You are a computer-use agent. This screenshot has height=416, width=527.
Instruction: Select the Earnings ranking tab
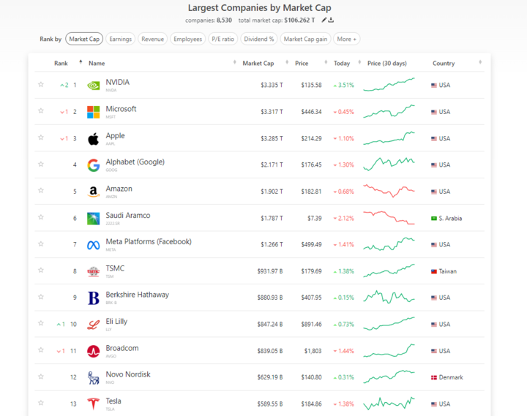pos(120,39)
